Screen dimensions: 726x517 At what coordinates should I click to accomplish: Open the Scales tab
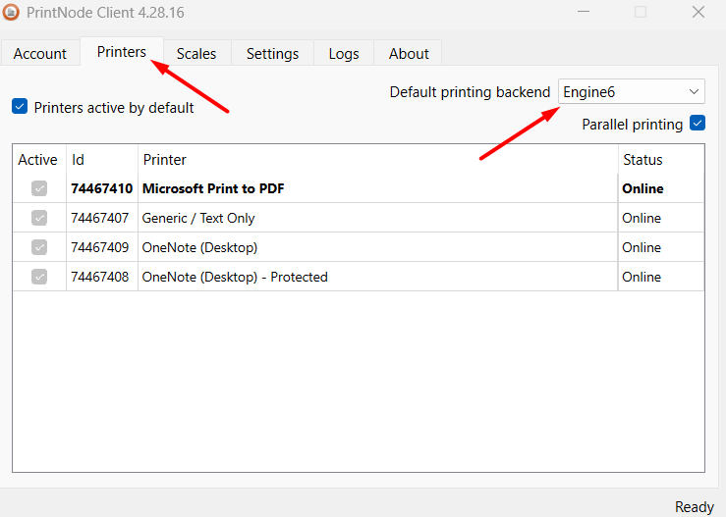pyautogui.click(x=196, y=54)
